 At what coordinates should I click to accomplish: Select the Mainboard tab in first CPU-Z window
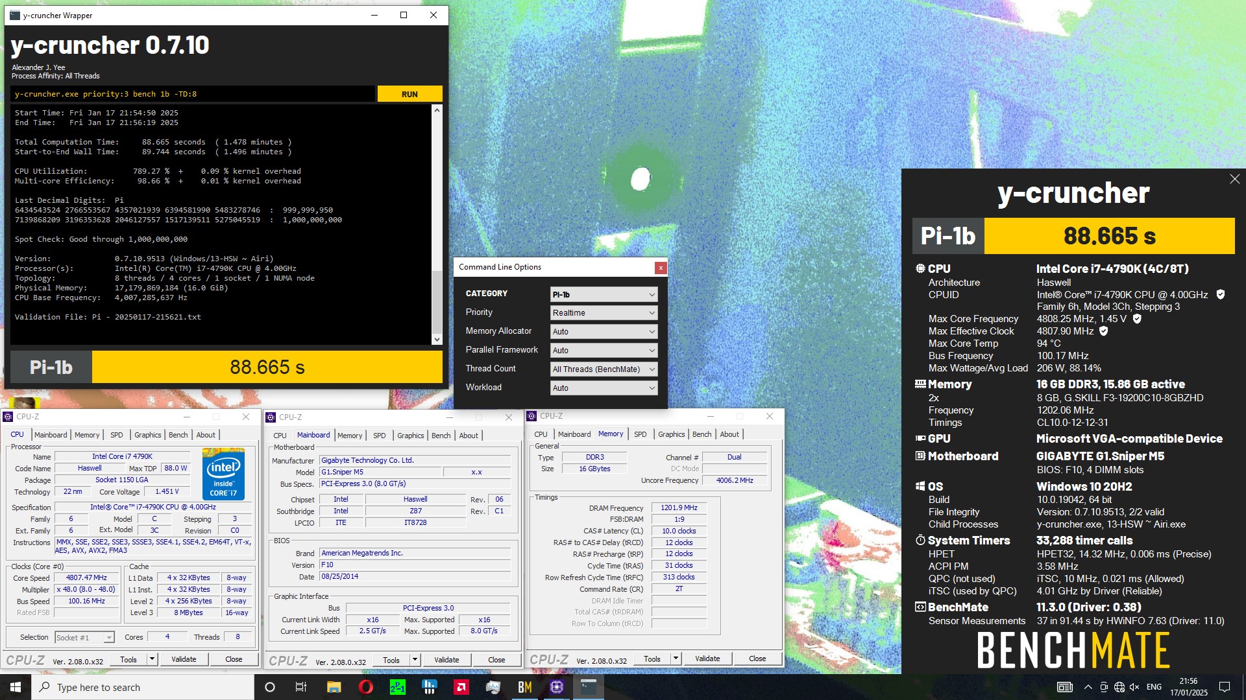point(51,435)
